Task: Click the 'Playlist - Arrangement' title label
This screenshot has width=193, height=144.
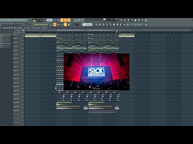Action: 33,28
